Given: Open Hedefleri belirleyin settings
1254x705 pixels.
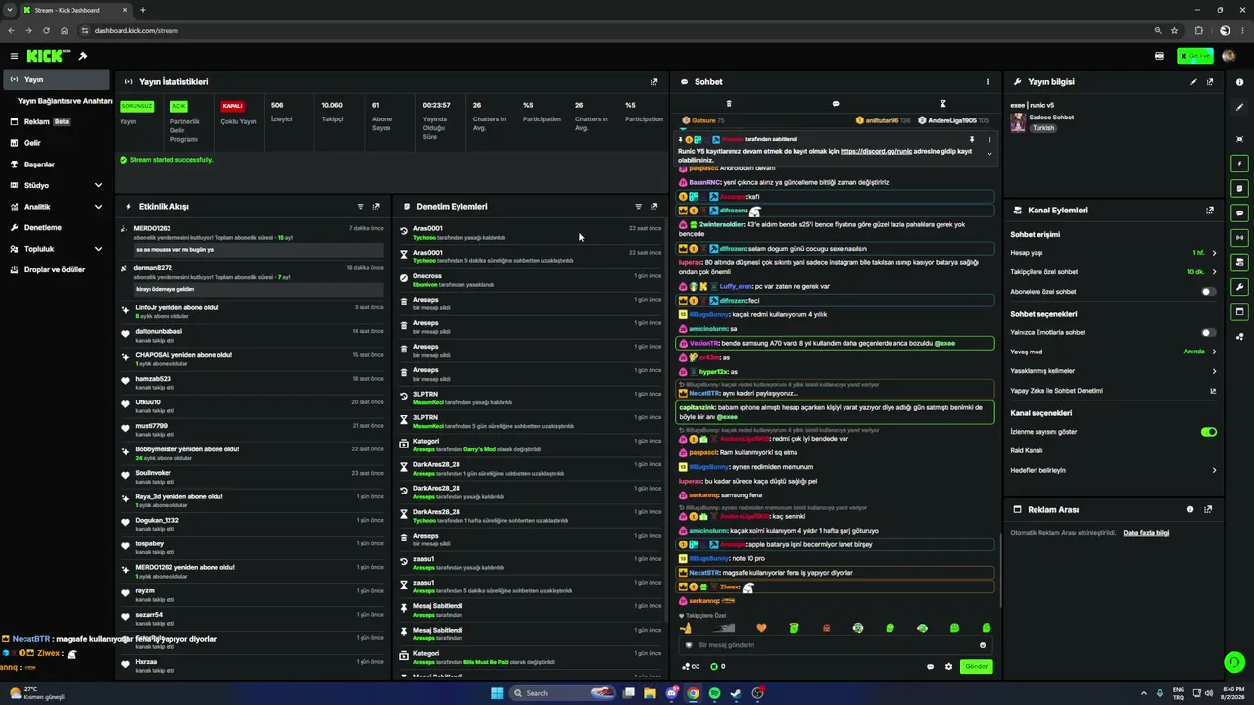Looking at the screenshot, I should tap(1113, 470).
